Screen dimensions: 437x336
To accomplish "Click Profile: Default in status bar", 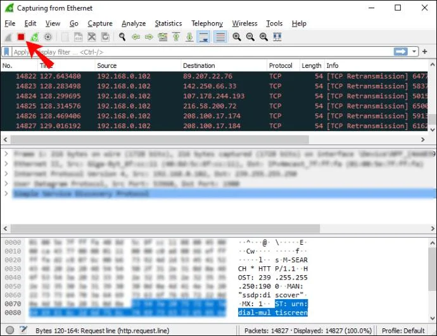I will (403, 331).
